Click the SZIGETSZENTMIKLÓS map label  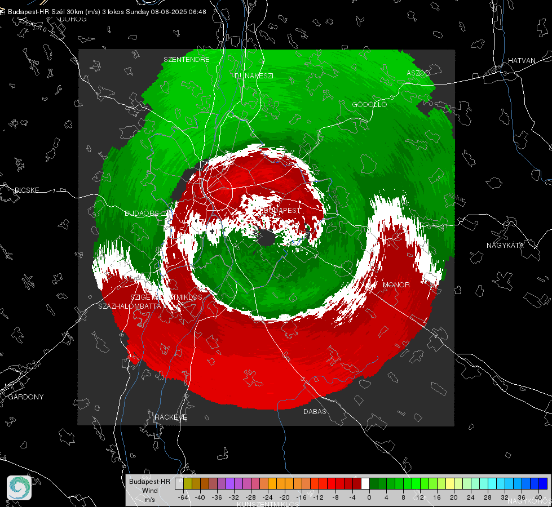(166, 297)
